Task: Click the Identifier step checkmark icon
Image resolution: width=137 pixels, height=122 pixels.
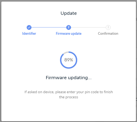Action: (x=29, y=27)
